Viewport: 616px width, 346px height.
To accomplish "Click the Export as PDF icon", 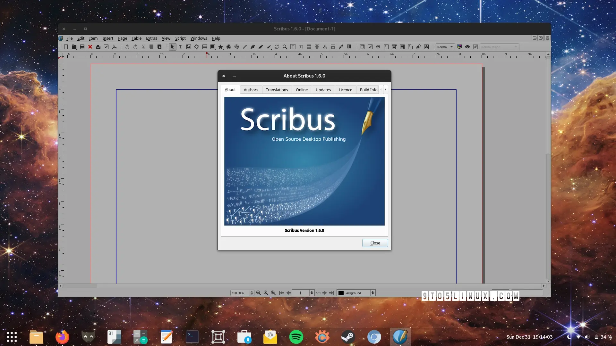I will pos(114,47).
